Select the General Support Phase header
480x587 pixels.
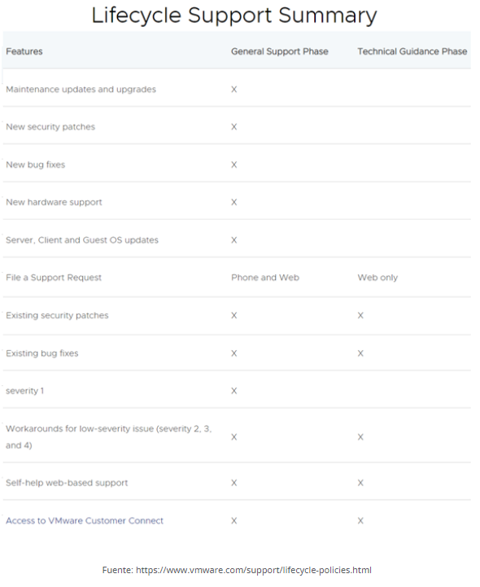[280, 51]
